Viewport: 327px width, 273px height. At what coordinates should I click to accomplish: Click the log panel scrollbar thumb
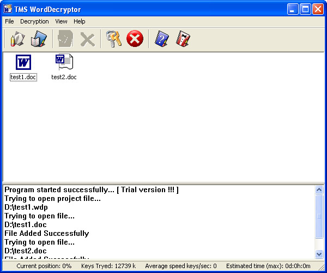(x=319, y=216)
